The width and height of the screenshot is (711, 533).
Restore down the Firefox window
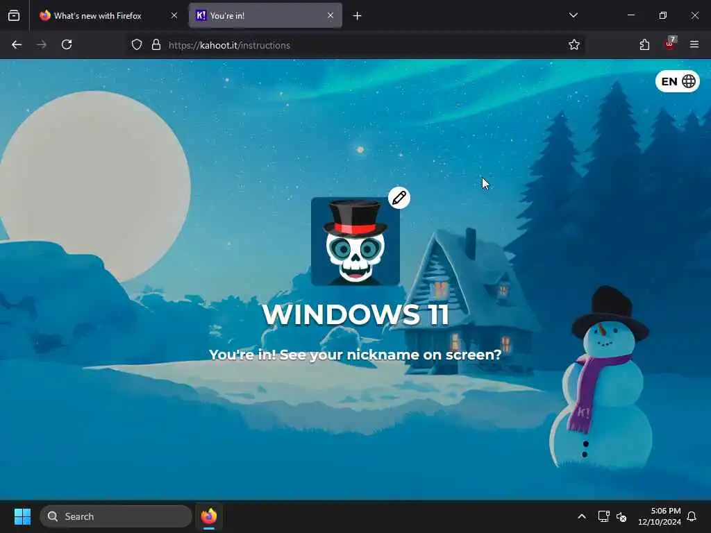point(662,15)
